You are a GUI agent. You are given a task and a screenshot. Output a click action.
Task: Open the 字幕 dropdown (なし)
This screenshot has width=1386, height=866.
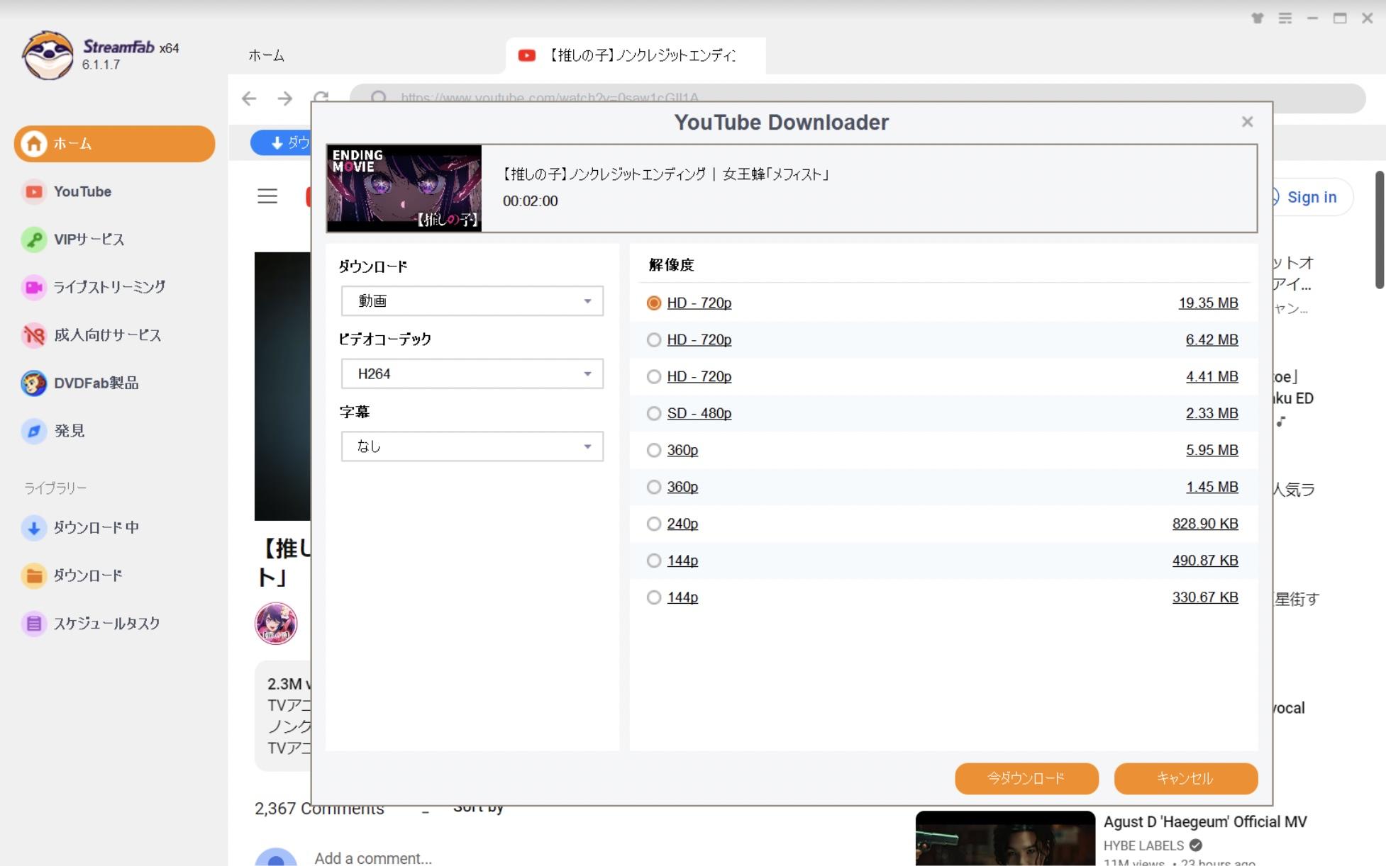[472, 446]
